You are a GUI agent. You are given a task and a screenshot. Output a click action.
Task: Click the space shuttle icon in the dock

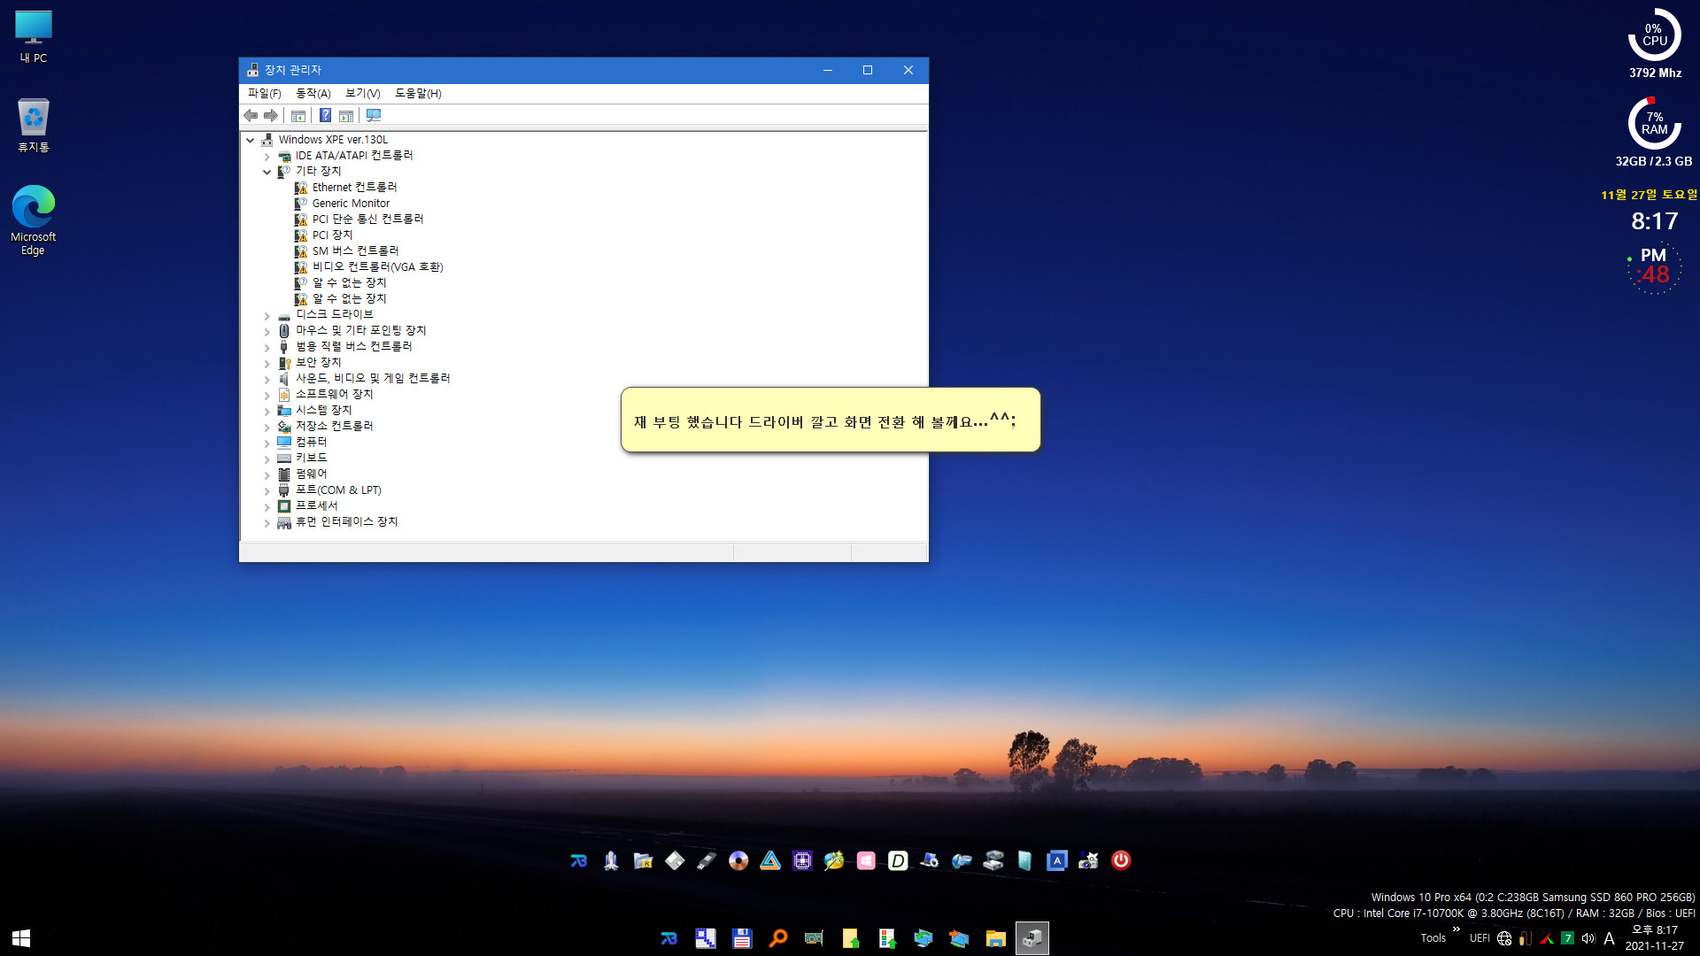point(611,860)
